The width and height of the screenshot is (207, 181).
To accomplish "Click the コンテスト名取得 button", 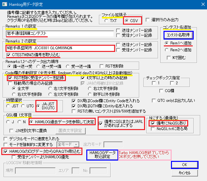I will click(x=178, y=34).
